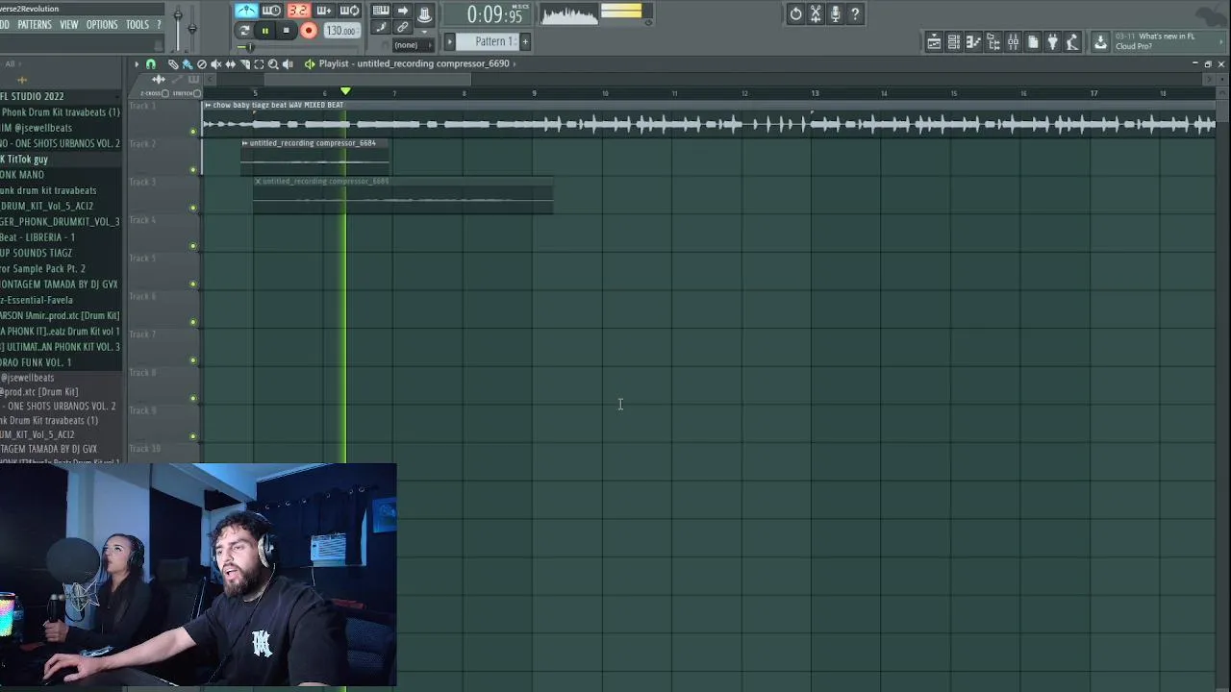The height and width of the screenshot is (692, 1231).
Task: Enable overdub blend recording
Action: (x=324, y=11)
